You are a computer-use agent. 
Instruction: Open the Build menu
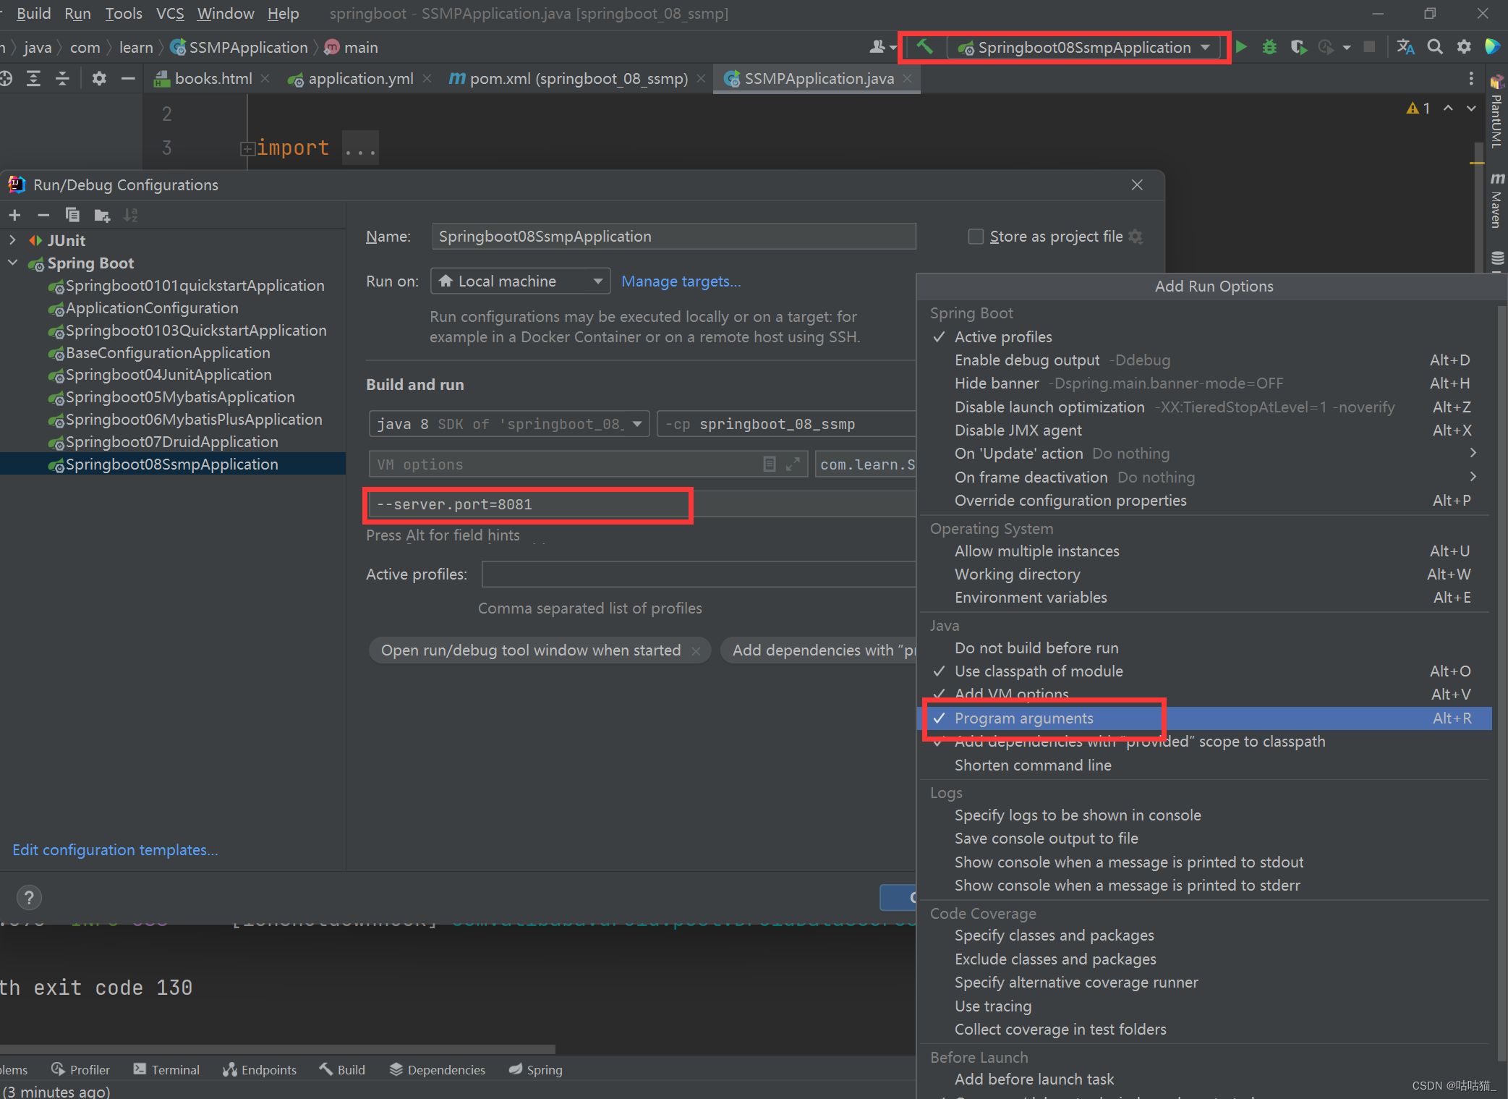pyautogui.click(x=33, y=13)
